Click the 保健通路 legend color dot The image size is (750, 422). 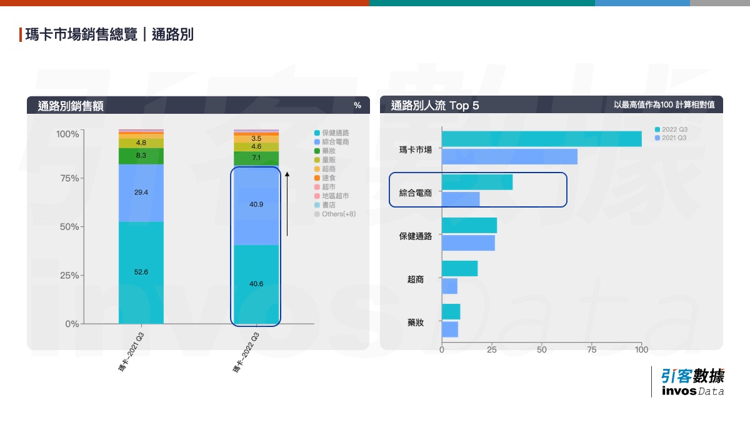point(317,133)
